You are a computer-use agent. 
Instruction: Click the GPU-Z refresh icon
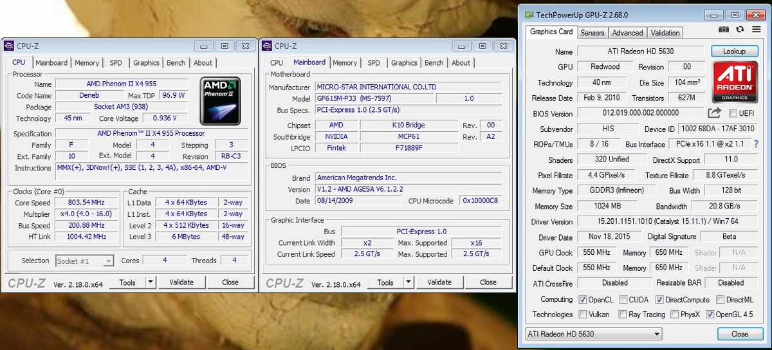click(x=740, y=30)
